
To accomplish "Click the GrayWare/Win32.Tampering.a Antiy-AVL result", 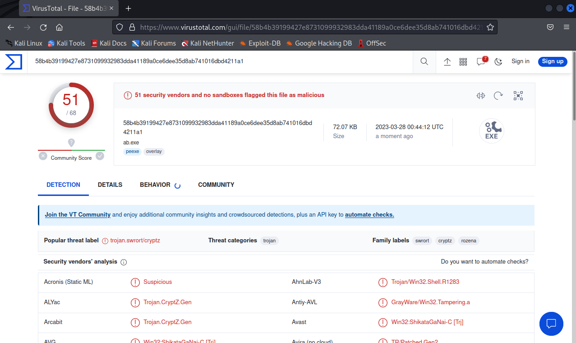I will pyautogui.click(x=430, y=302).
